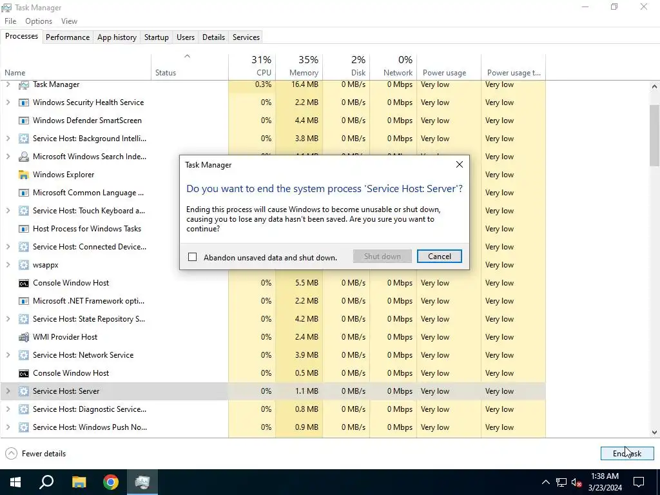Click the Windows Defender SmartScreen icon
Screen dimensions: 660x495
[24, 121]
